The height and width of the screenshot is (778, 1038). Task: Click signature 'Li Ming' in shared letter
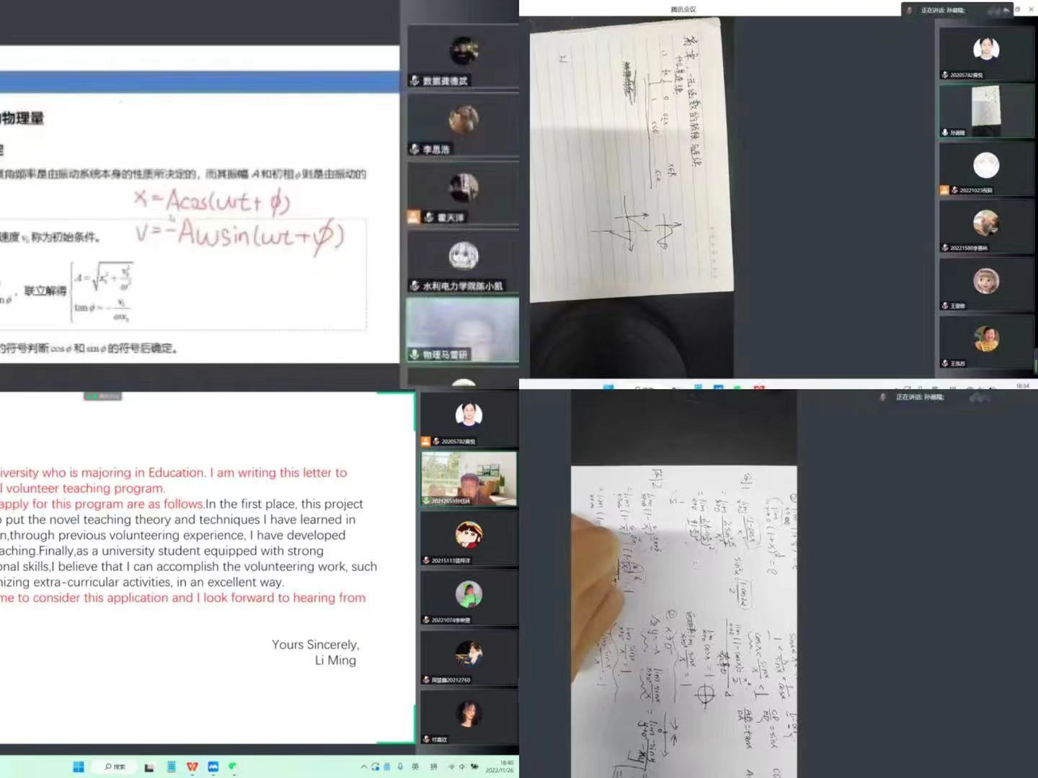coord(335,661)
